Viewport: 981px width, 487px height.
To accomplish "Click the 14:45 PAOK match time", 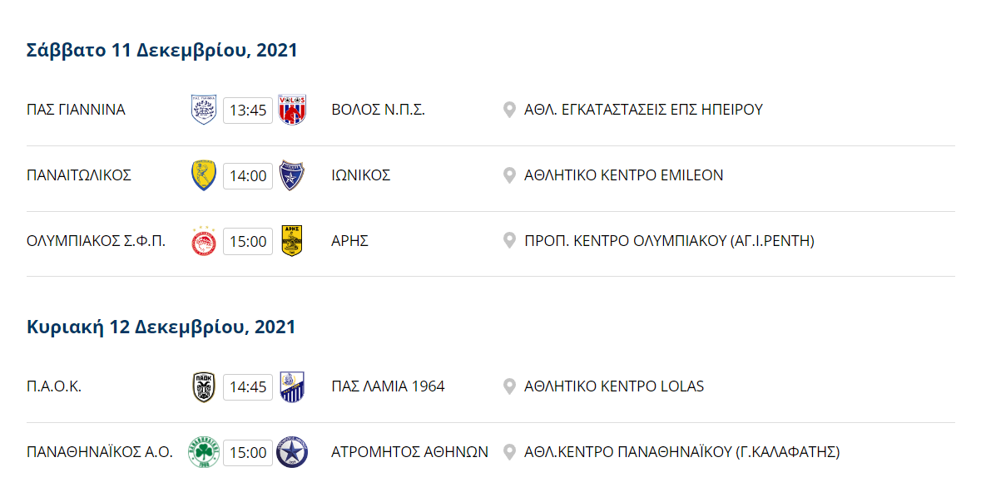I will (x=248, y=387).
